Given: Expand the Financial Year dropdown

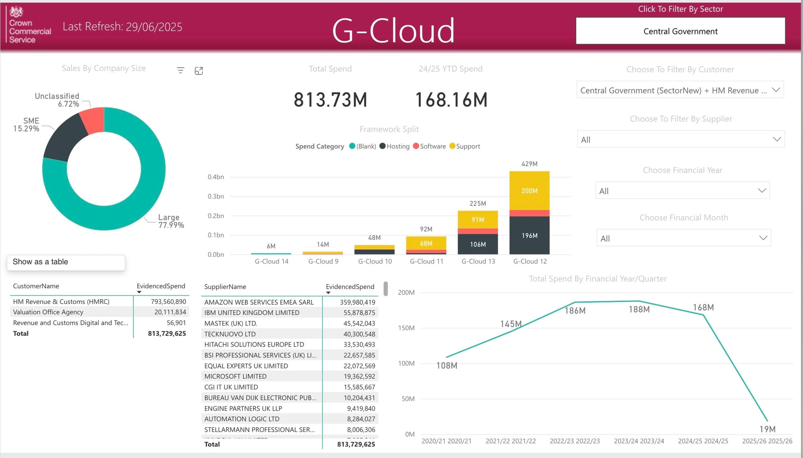Looking at the screenshot, I should click(762, 190).
